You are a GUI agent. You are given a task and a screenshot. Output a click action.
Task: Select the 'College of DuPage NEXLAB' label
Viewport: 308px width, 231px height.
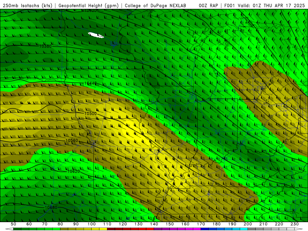tap(156, 5)
